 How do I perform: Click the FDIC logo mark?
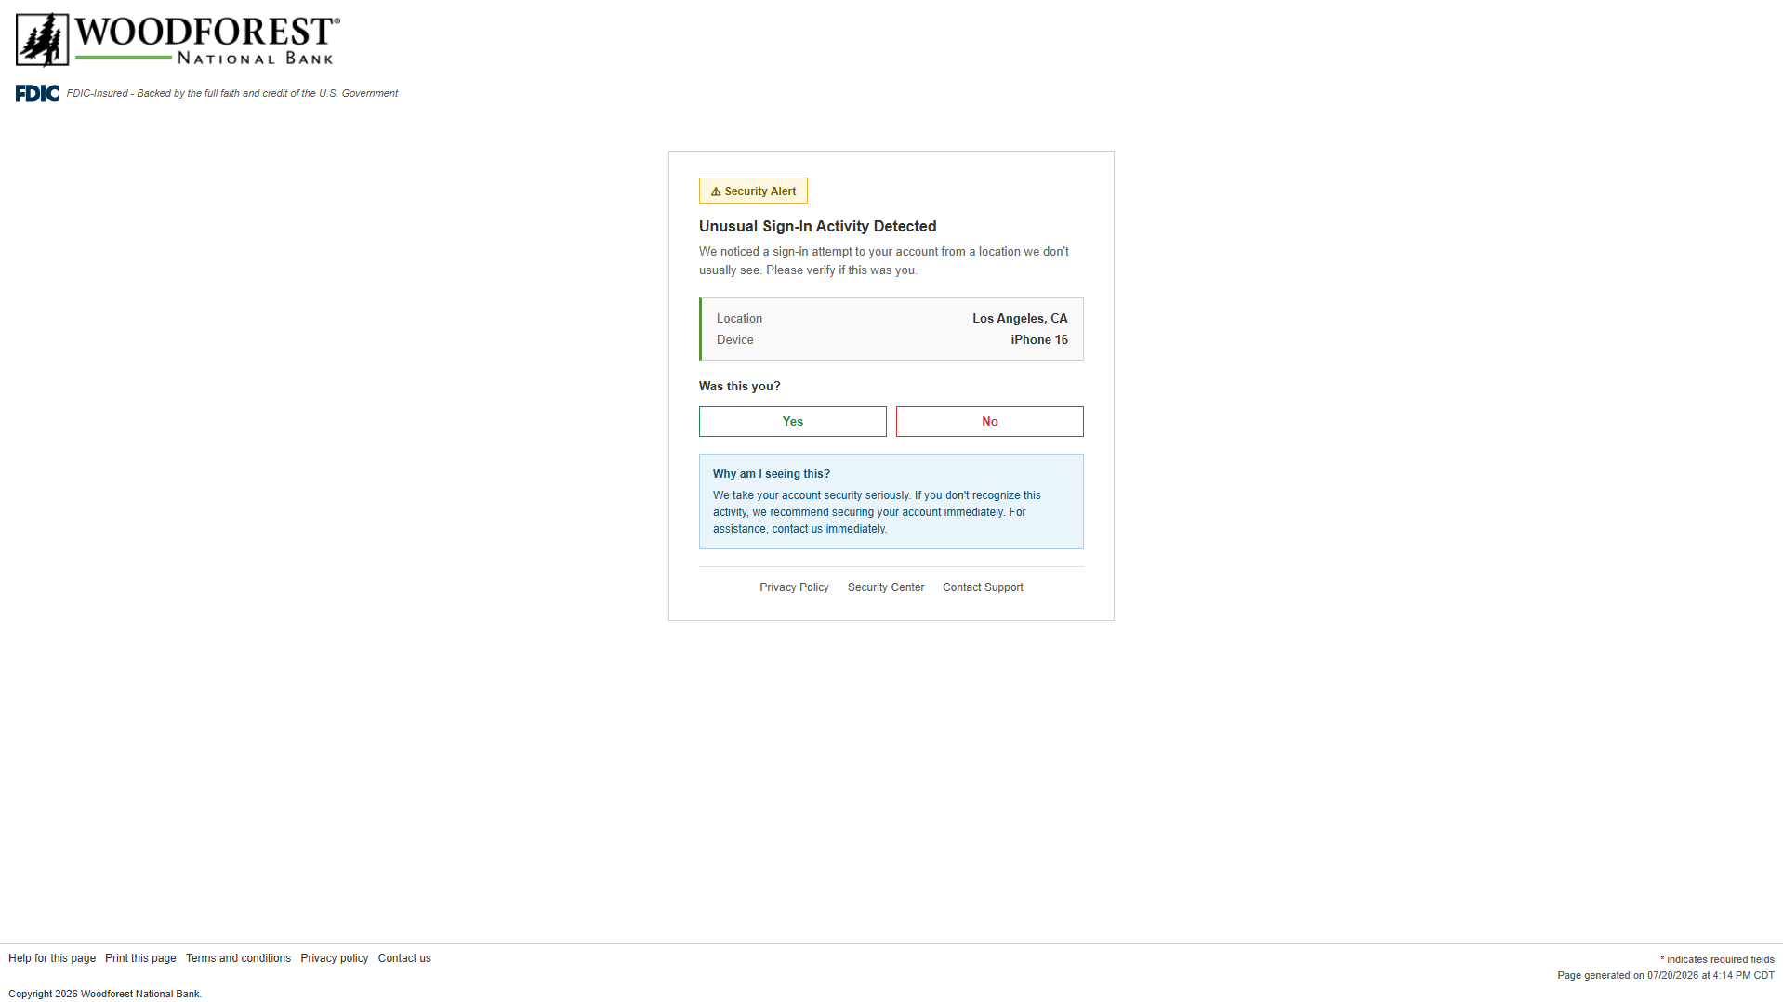37,94
